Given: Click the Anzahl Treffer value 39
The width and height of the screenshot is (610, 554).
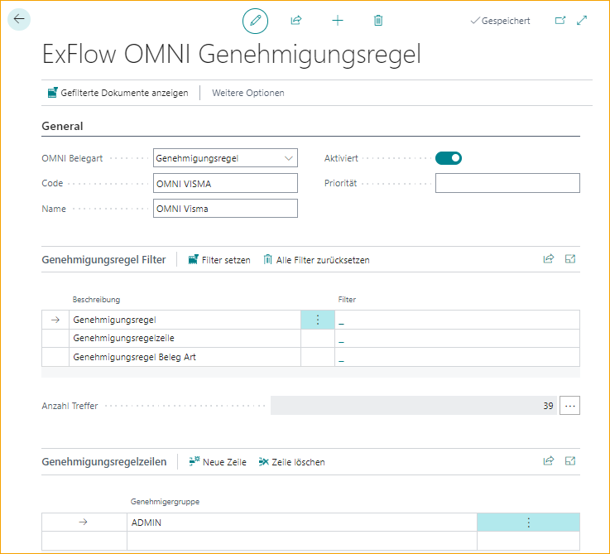Looking at the screenshot, I should pyautogui.click(x=414, y=406).
